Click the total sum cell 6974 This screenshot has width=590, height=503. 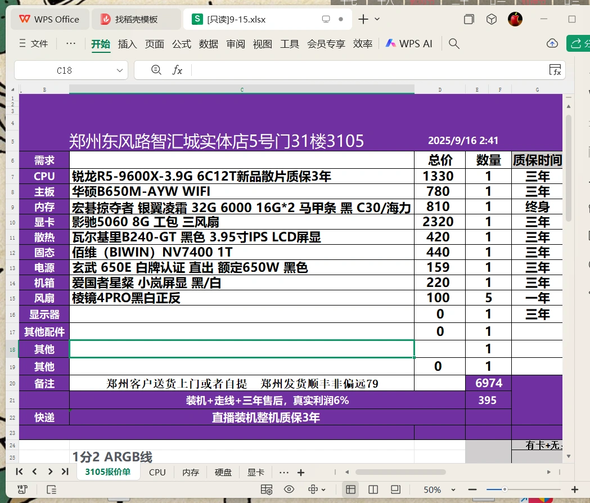[488, 383]
